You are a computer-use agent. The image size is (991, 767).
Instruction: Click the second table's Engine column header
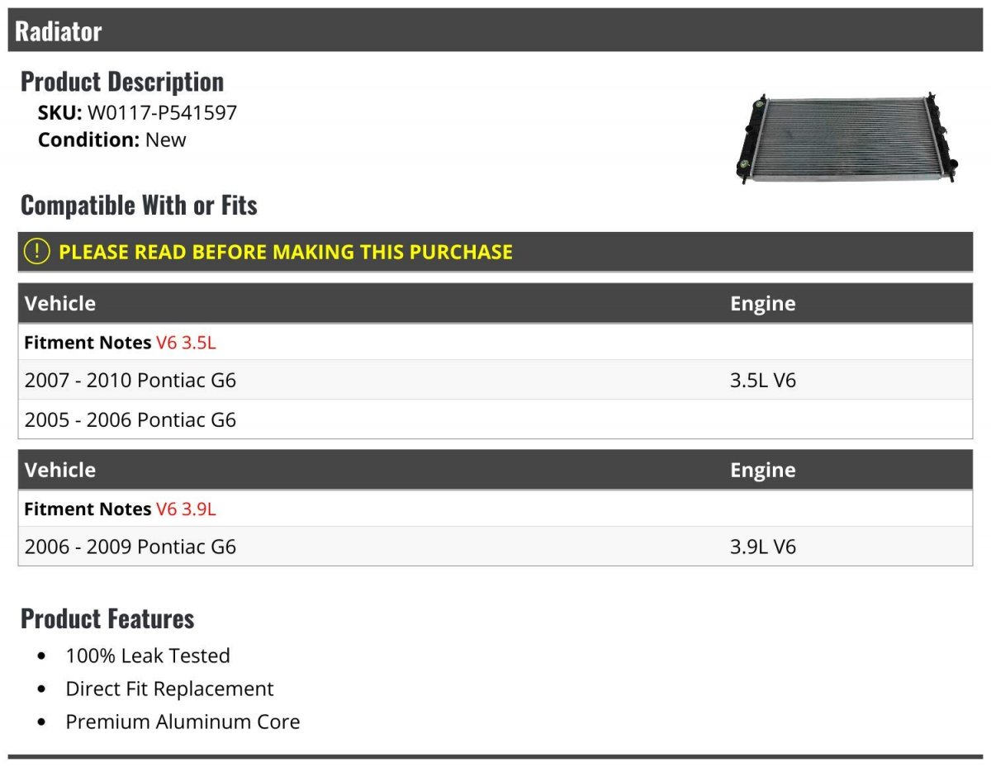pyautogui.click(x=762, y=471)
